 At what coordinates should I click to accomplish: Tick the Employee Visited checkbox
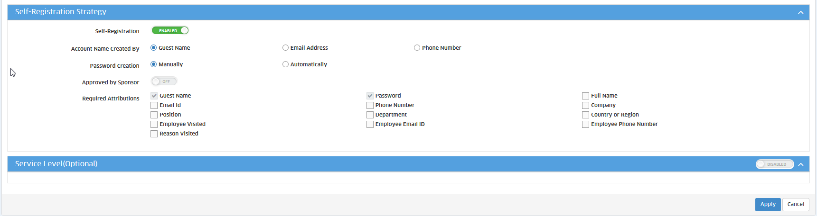click(x=154, y=124)
